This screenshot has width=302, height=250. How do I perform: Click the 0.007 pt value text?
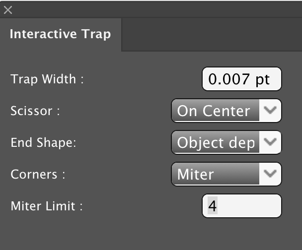point(239,79)
